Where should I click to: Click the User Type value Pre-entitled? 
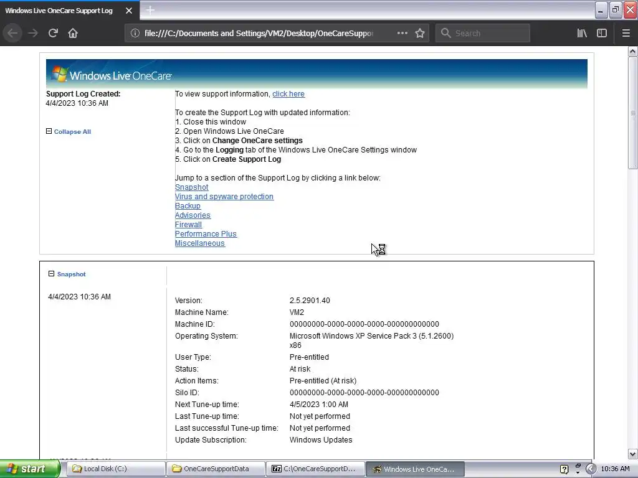coord(309,357)
